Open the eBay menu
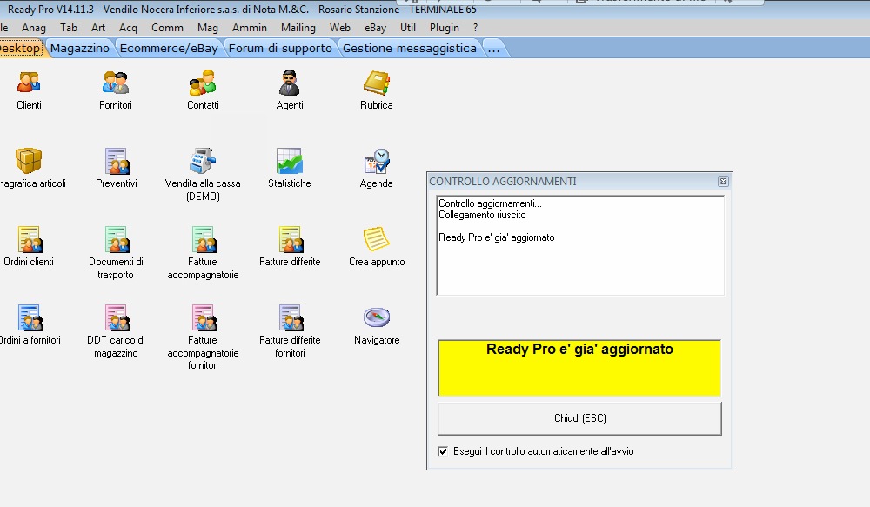The height and width of the screenshot is (507, 870). pos(376,28)
